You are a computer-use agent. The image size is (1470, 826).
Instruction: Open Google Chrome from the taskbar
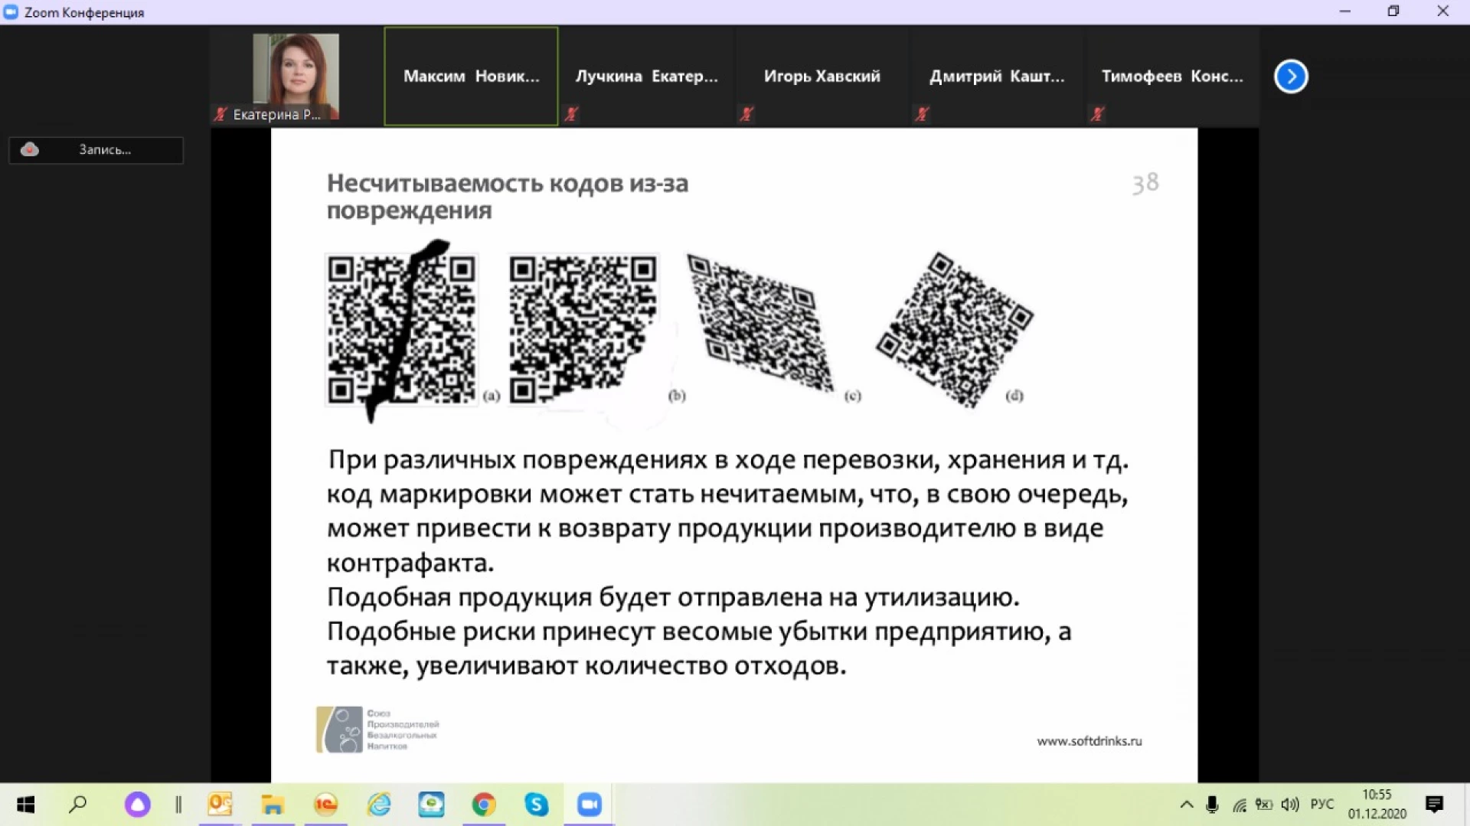[484, 805]
